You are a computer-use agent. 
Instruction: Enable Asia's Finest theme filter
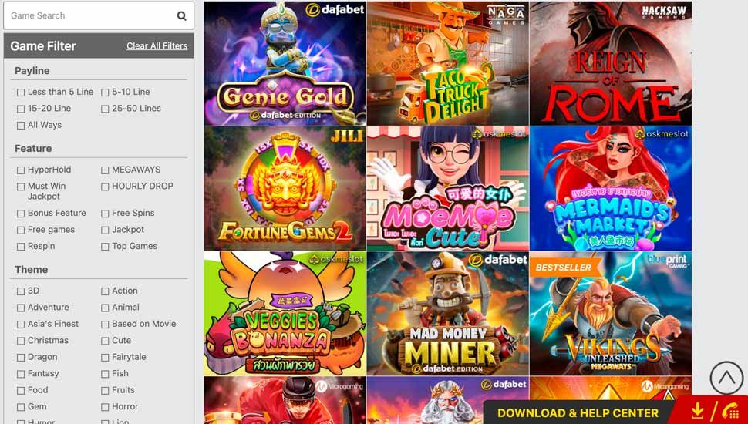[21, 325]
